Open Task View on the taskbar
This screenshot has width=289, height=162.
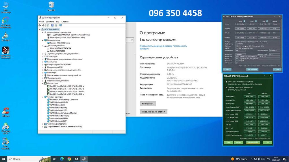(54, 159)
